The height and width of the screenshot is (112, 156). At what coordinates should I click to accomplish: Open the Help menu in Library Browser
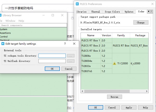click(21, 21)
